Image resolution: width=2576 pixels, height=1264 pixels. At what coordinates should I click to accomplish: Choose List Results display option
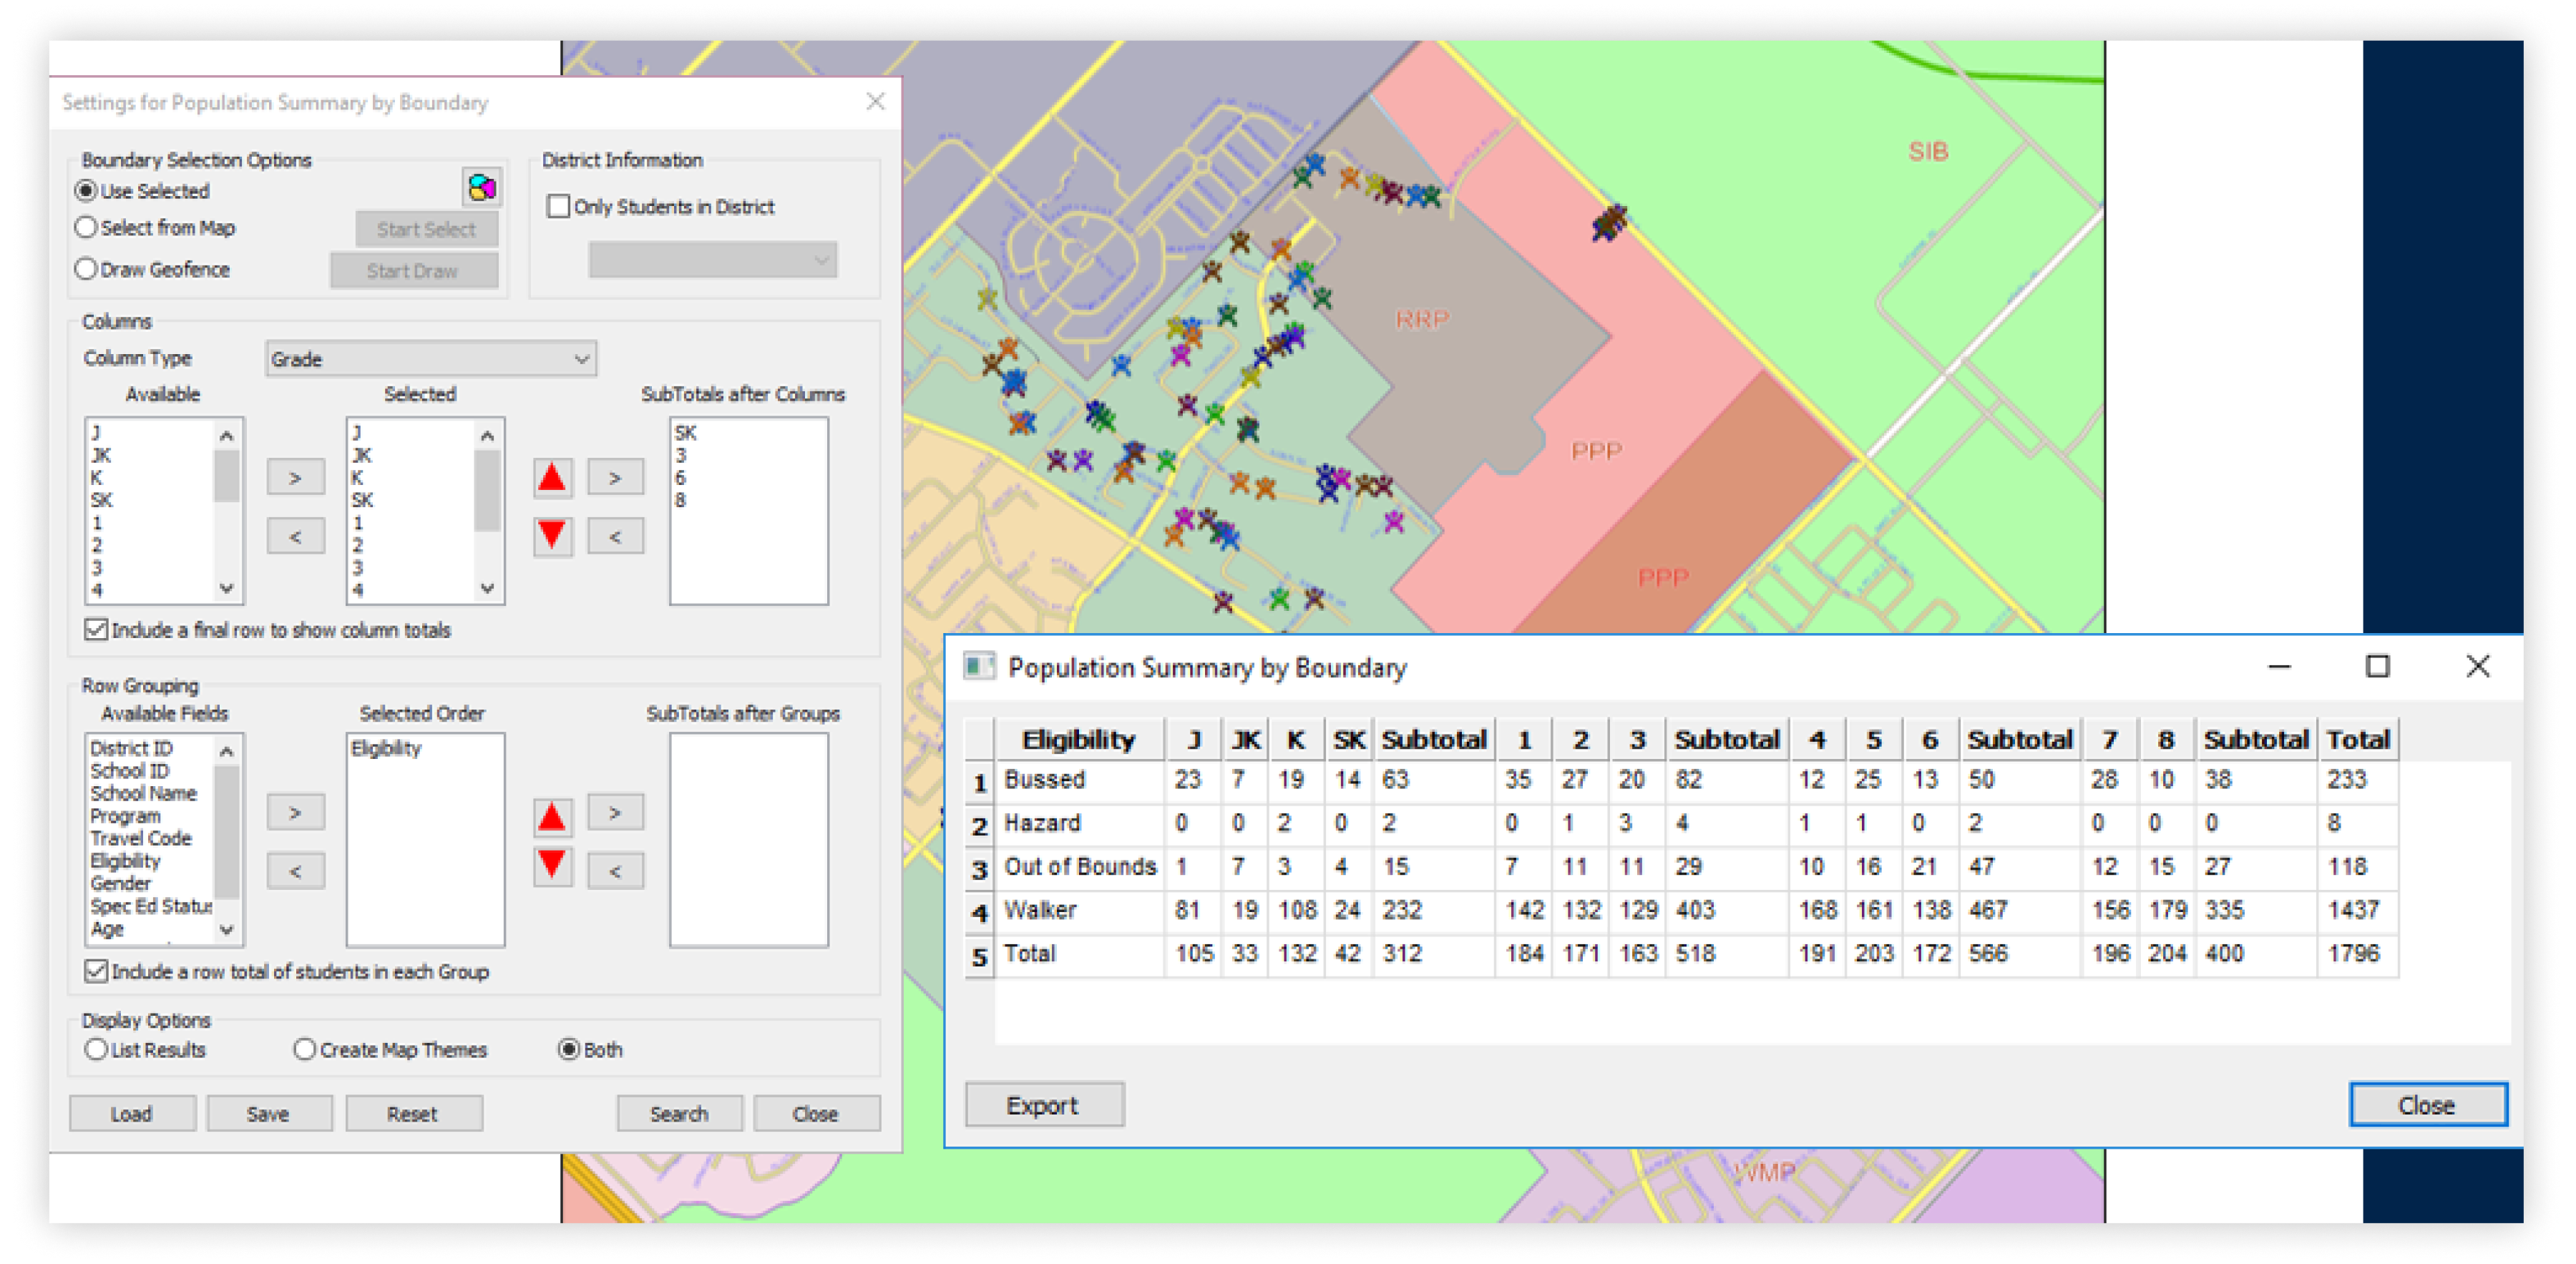pos(96,1049)
